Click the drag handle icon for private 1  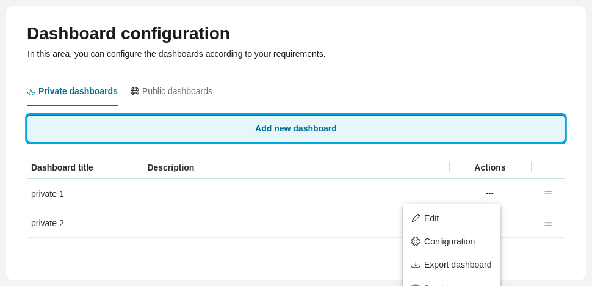548,194
